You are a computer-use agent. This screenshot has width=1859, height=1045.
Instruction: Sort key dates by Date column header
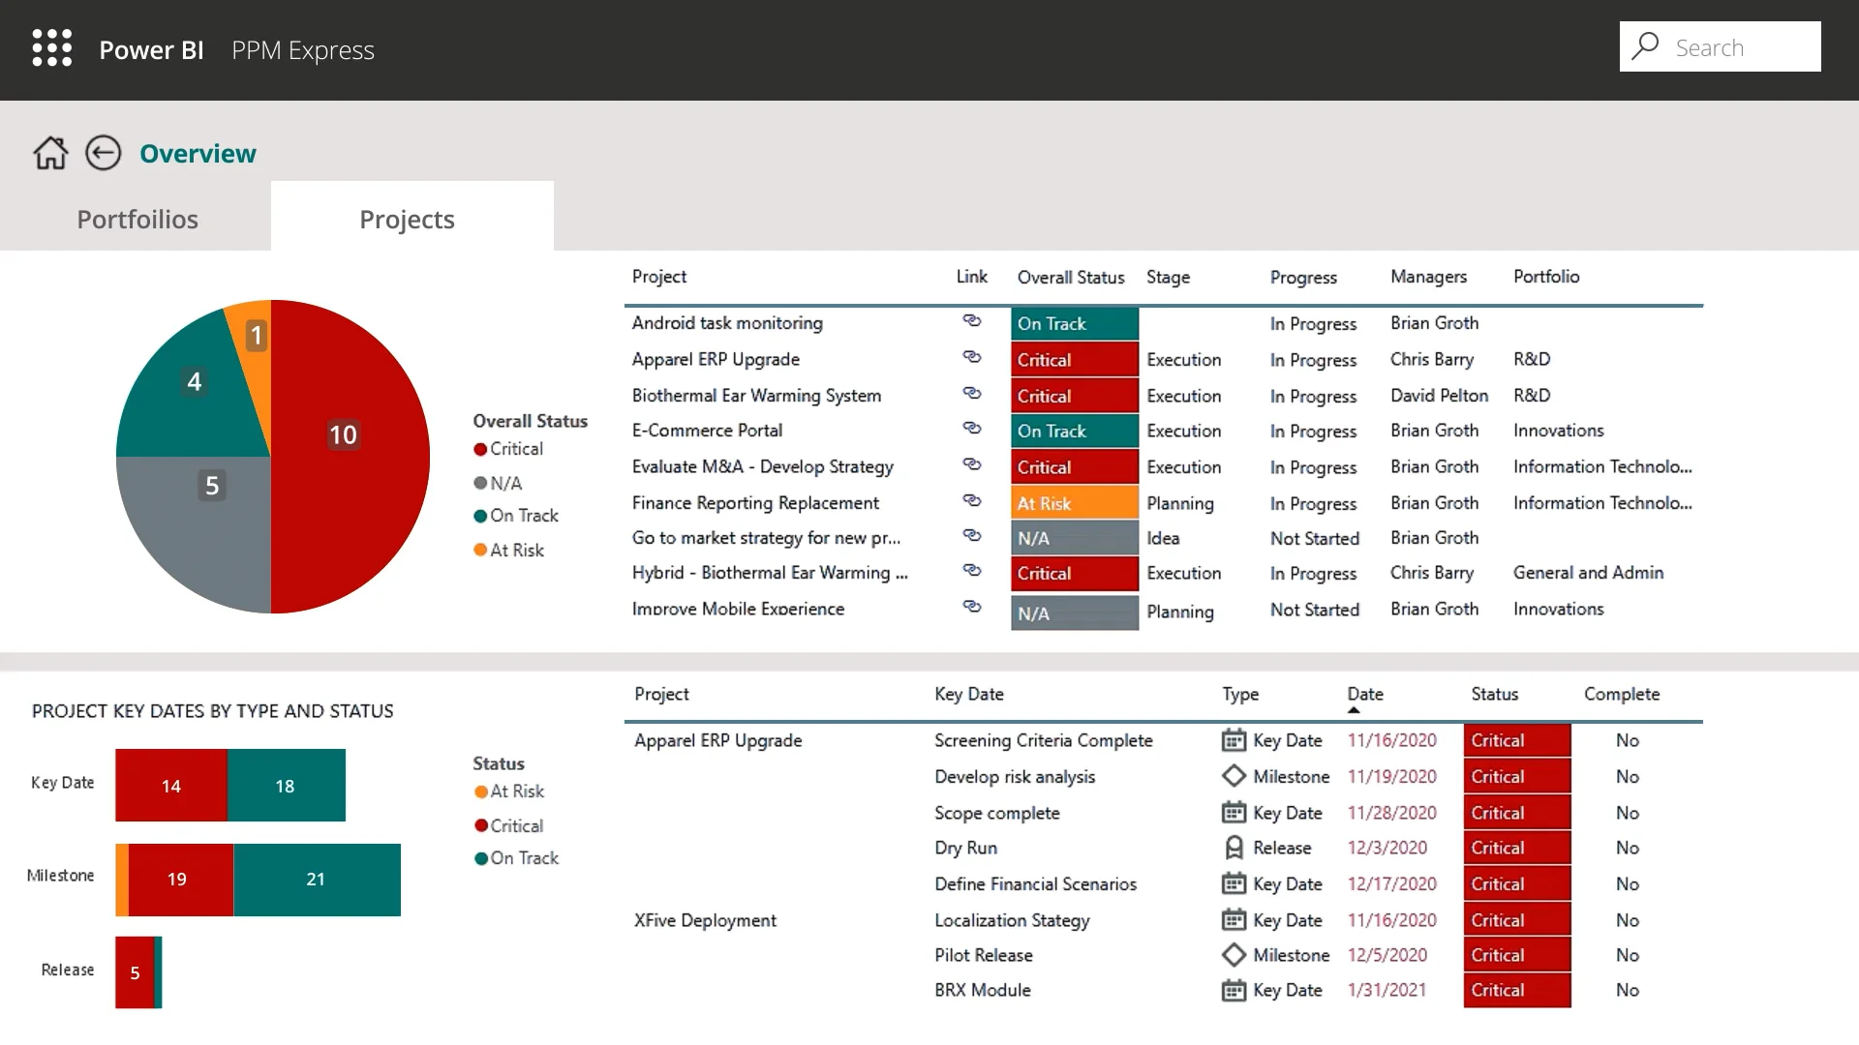(x=1364, y=694)
